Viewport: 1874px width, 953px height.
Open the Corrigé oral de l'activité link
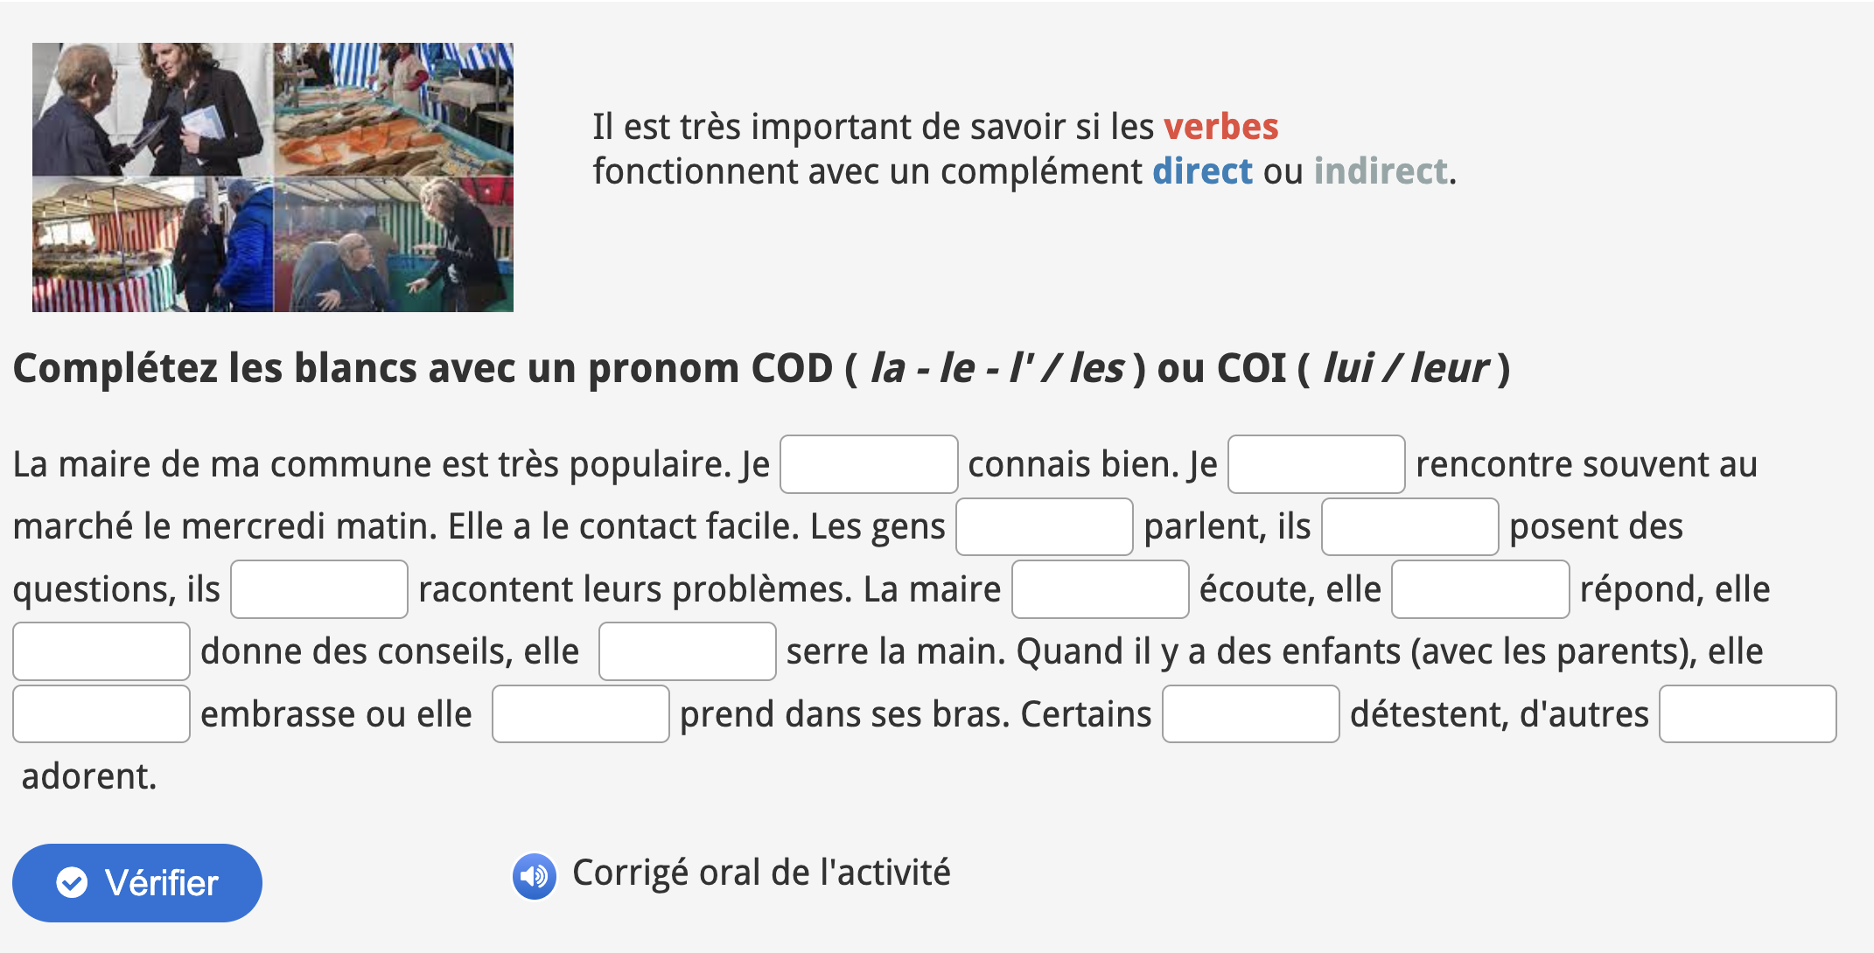760,873
